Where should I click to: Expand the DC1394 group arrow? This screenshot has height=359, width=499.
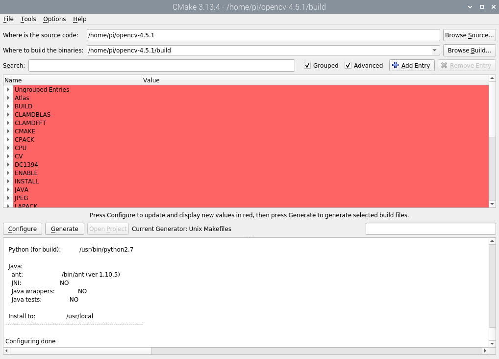(x=8, y=165)
